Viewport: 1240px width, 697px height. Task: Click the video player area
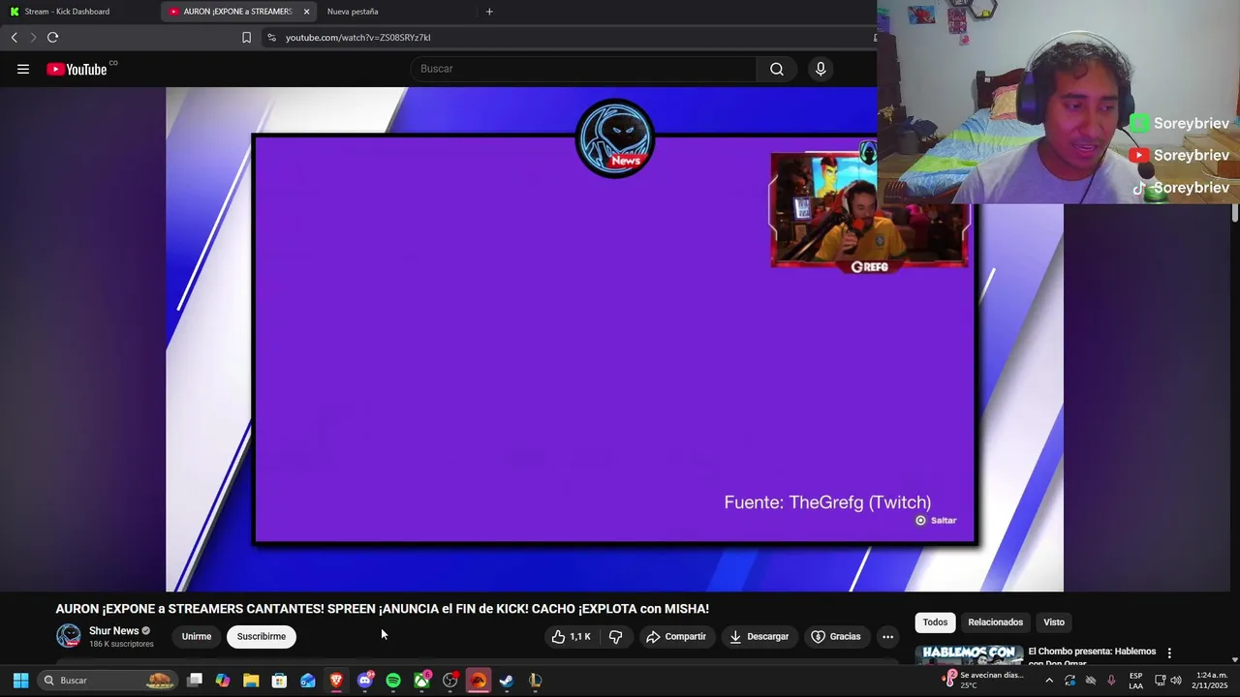coord(614,339)
